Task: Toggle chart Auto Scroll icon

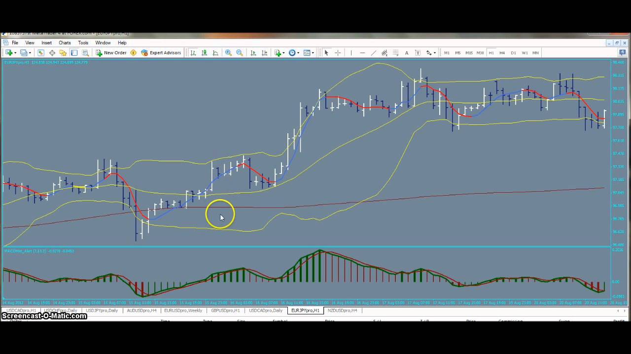Action: [253, 53]
